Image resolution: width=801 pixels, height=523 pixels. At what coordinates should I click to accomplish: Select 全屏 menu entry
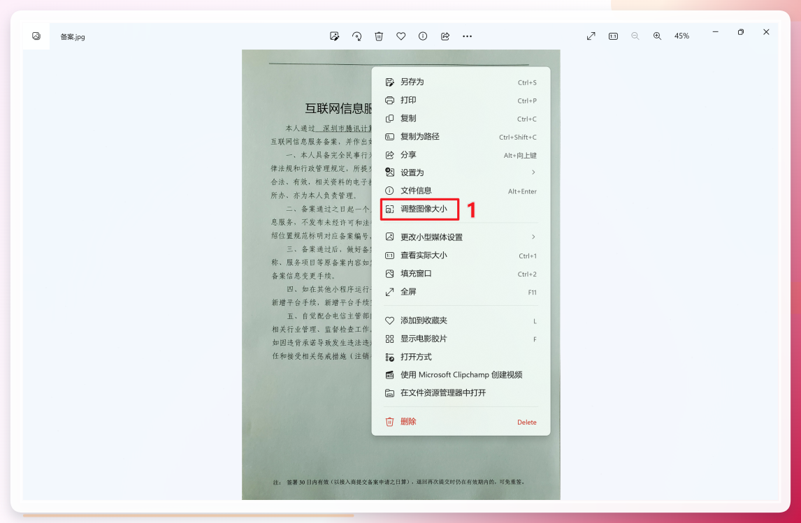[x=461, y=292]
